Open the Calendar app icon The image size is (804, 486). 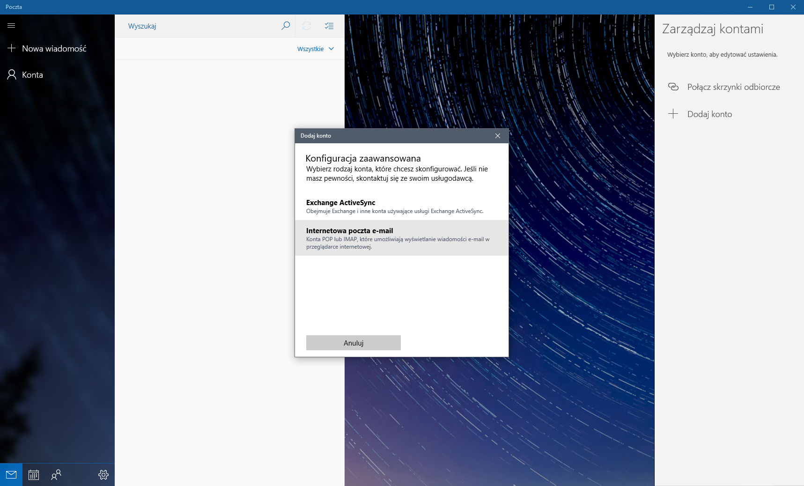(34, 475)
